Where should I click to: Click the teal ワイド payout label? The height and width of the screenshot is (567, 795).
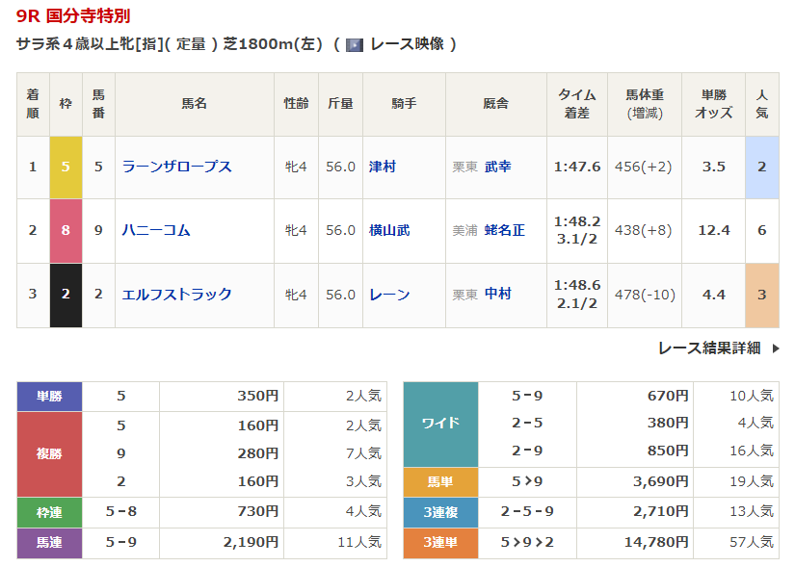click(x=440, y=423)
